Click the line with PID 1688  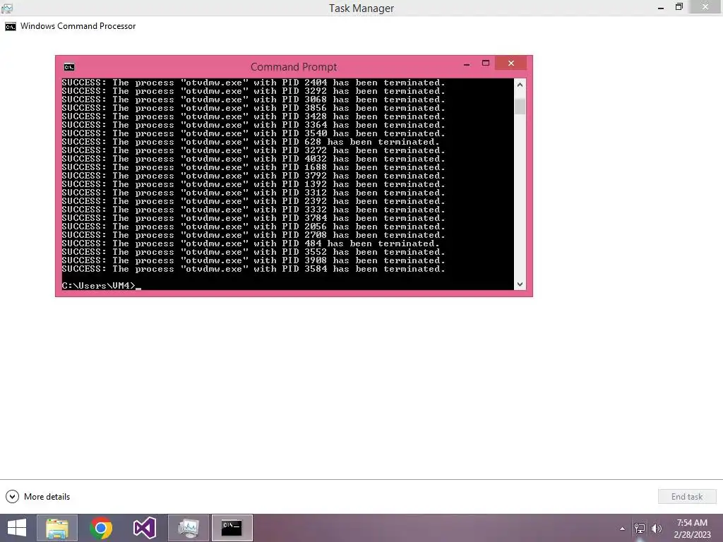[x=253, y=167]
